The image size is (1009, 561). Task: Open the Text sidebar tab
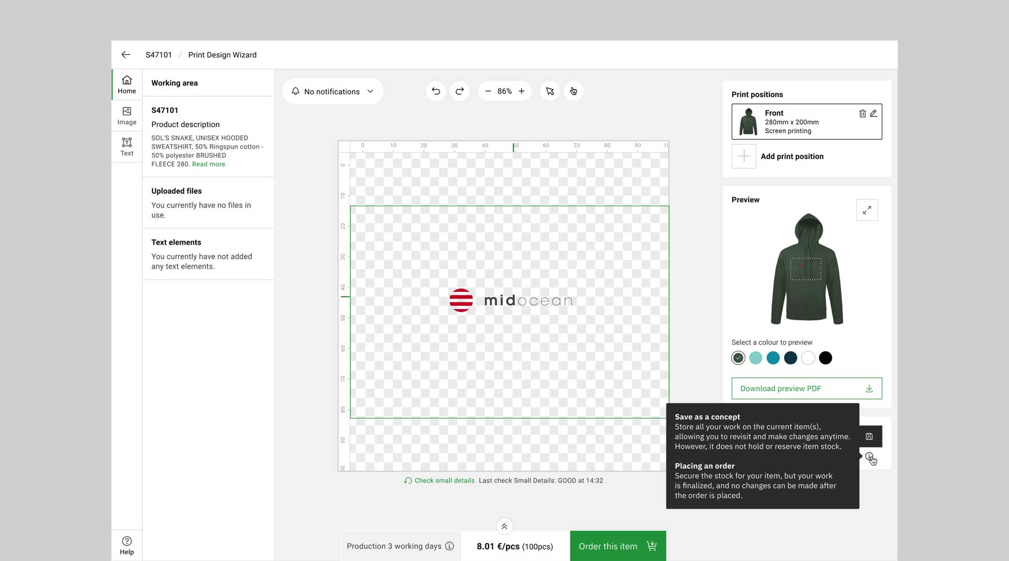click(x=127, y=147)
